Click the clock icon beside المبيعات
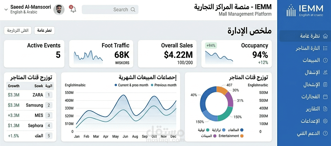 pyautogui.click(x=325, y=60)
